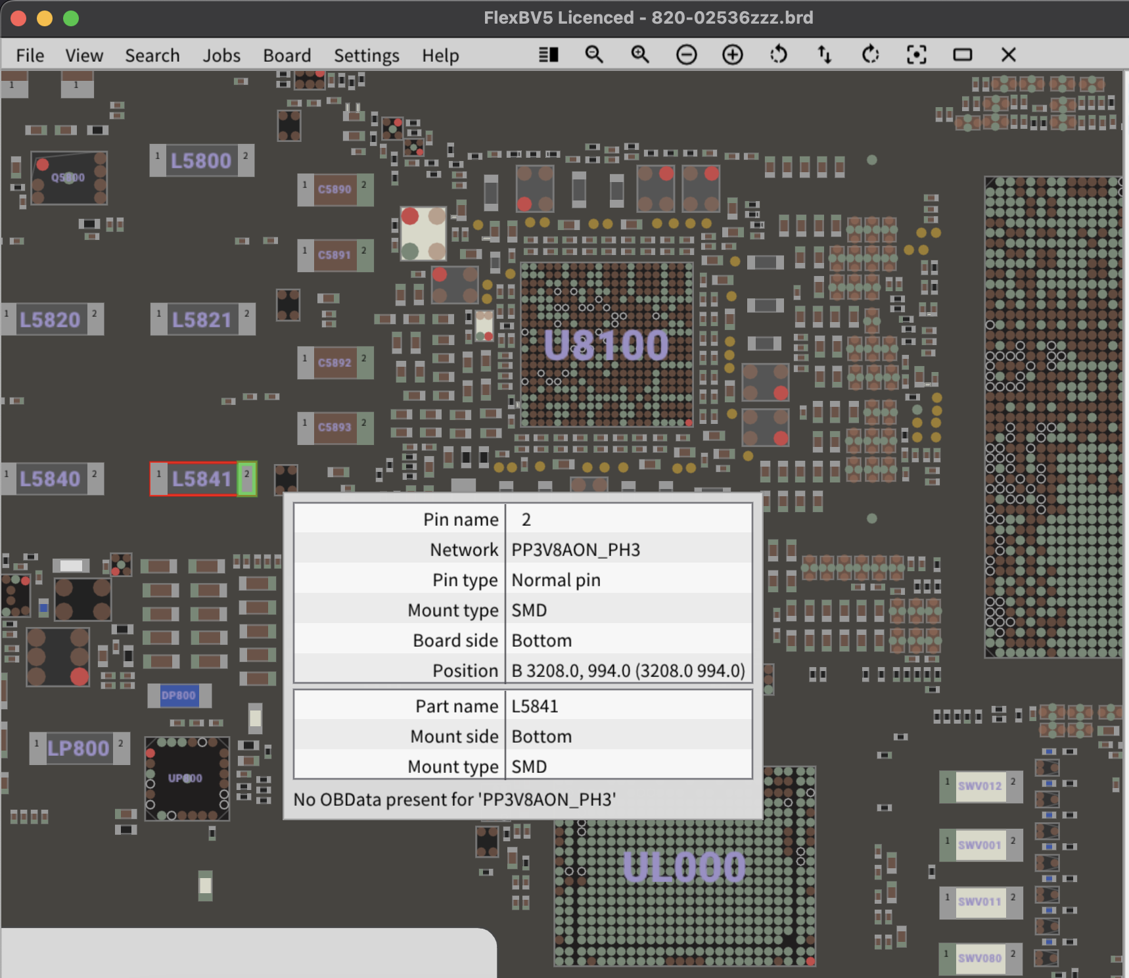Click the zoom in magnifier icon
1129x978 pixels.
tap(640, 55)
